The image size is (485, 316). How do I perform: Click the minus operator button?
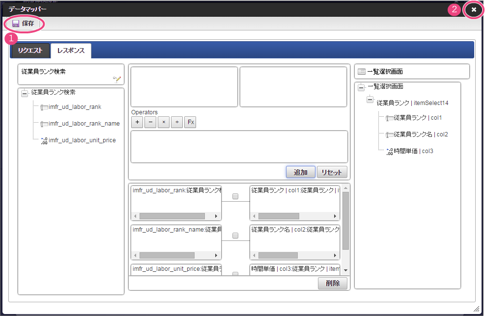click(x=150, y=122)
